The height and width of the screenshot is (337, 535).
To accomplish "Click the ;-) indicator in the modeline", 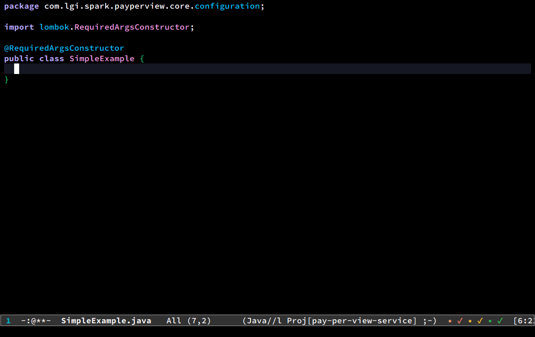I will click(x=430, y=321).
